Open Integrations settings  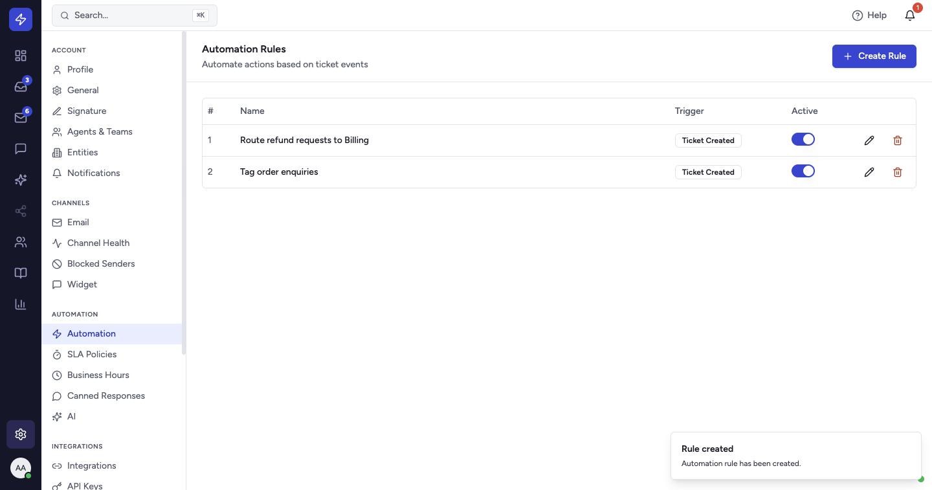pyautogui.click(x=112, y=466)
